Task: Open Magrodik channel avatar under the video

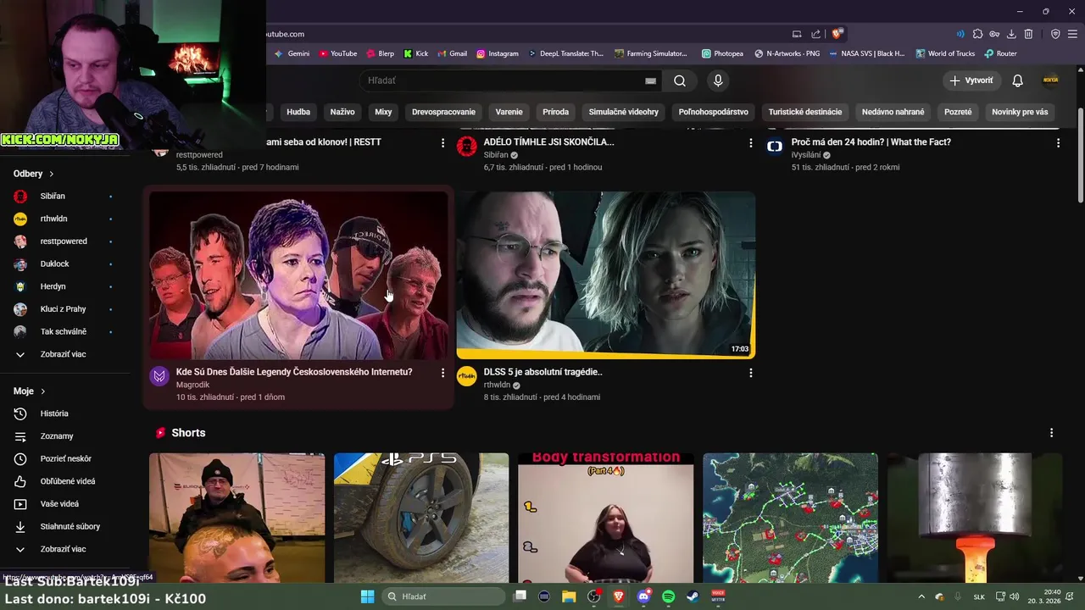Action: pyautogui.click(x=159, y=376)
